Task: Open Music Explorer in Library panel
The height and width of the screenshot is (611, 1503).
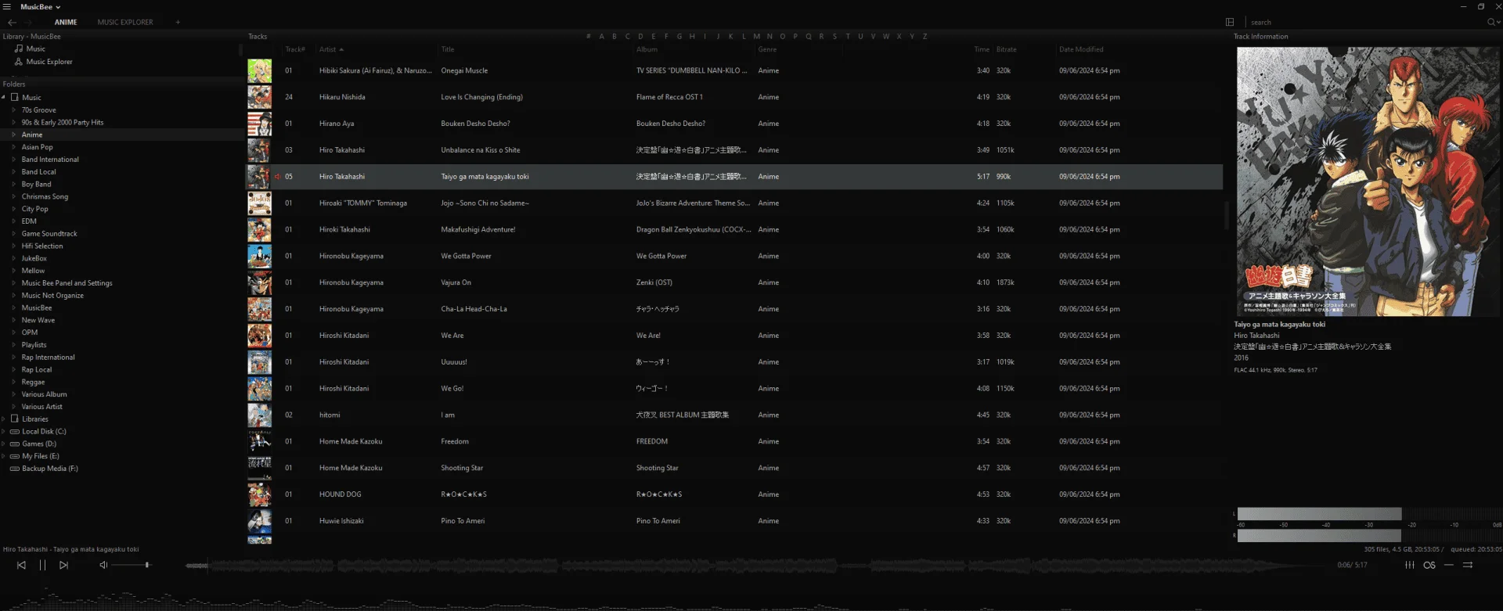Action: pyautogui.click(x=43, y=61)
